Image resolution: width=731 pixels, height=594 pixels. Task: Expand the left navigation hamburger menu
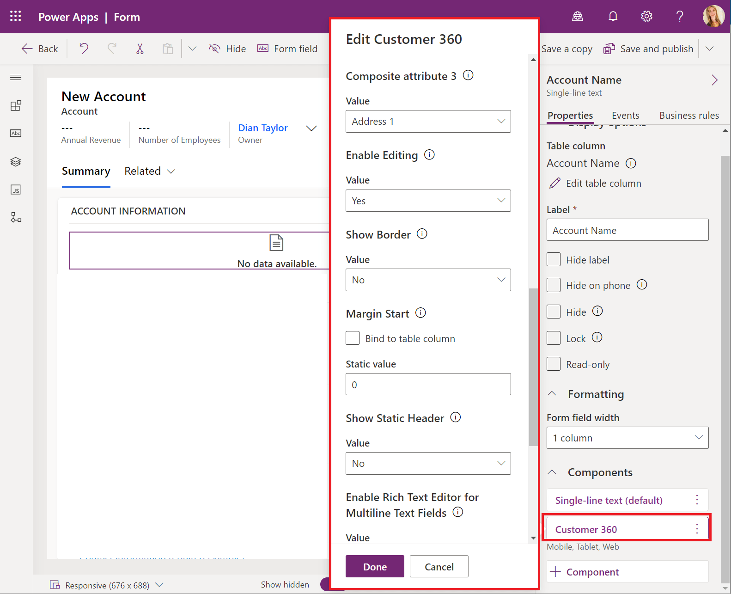click(x=16, y=77)
